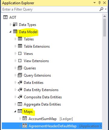Open the search options dropdown arrow
Viewport: 109px width, 130px height.
tap(106, 9)
